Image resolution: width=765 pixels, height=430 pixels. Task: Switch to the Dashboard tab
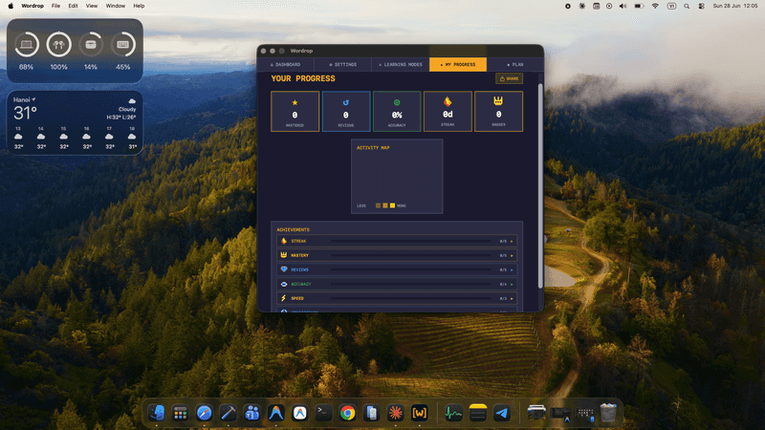[286, 64]
